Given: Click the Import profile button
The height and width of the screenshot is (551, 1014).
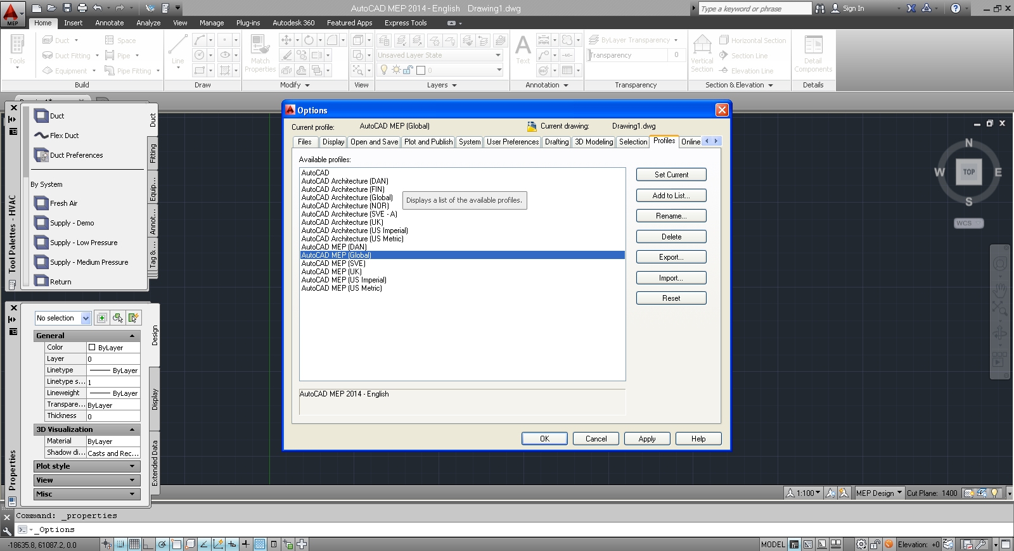Looking at the screenshot, I should click(x=671, y=278).
